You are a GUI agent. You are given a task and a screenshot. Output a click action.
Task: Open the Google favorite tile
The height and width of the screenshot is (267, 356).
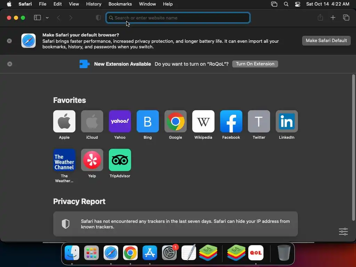[176, 121]
